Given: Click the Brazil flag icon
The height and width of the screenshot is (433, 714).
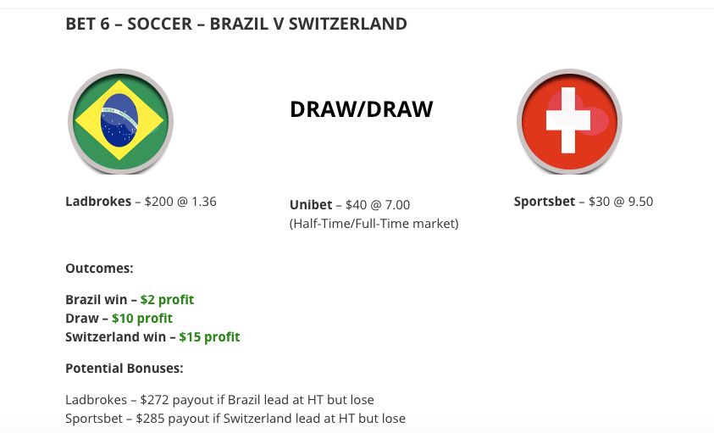Looking at the screenshot, I should pos(120,122).
